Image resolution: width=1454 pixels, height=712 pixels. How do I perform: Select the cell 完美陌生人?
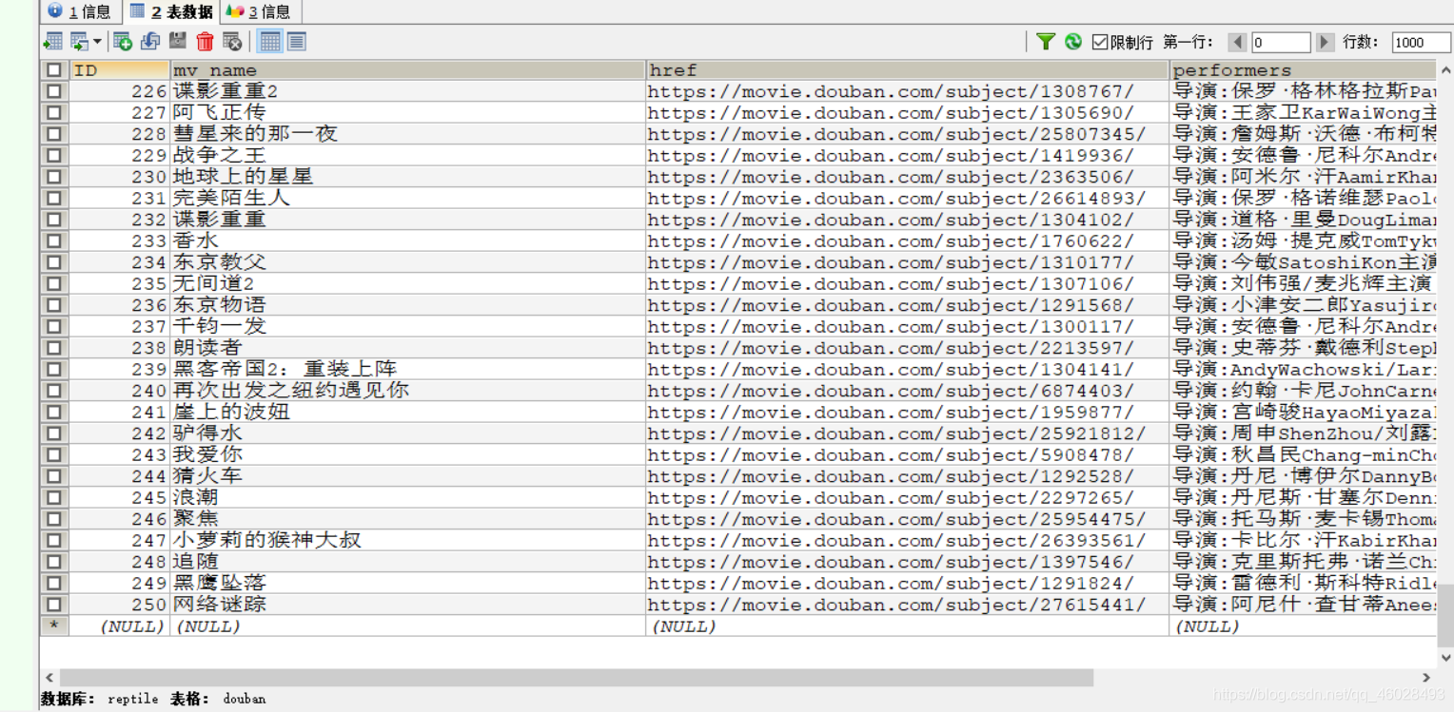coord(407,198)
